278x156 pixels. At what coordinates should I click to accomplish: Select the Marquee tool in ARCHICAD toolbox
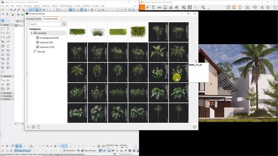click(x=8, y=21)
